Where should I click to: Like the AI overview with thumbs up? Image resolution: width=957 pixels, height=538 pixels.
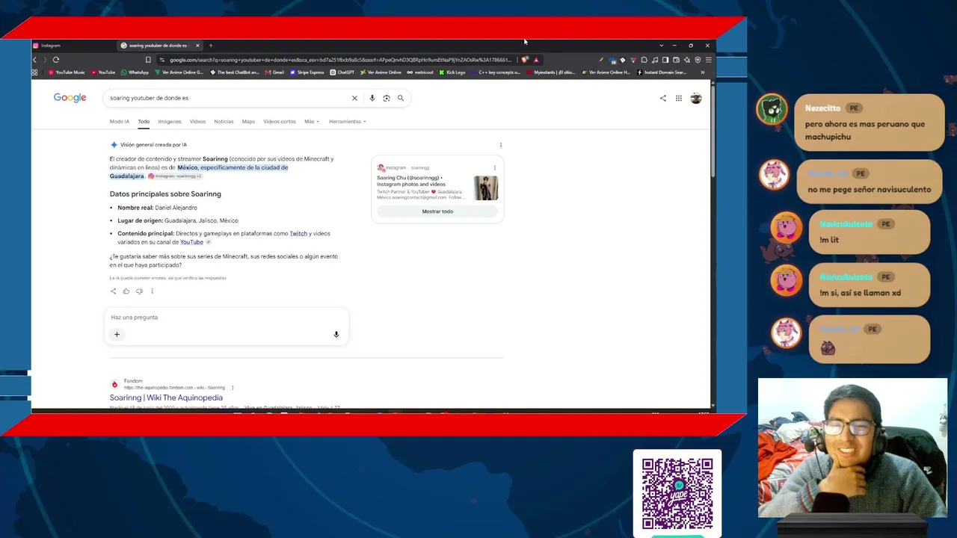pyautogui.click(x=126, y=291)
